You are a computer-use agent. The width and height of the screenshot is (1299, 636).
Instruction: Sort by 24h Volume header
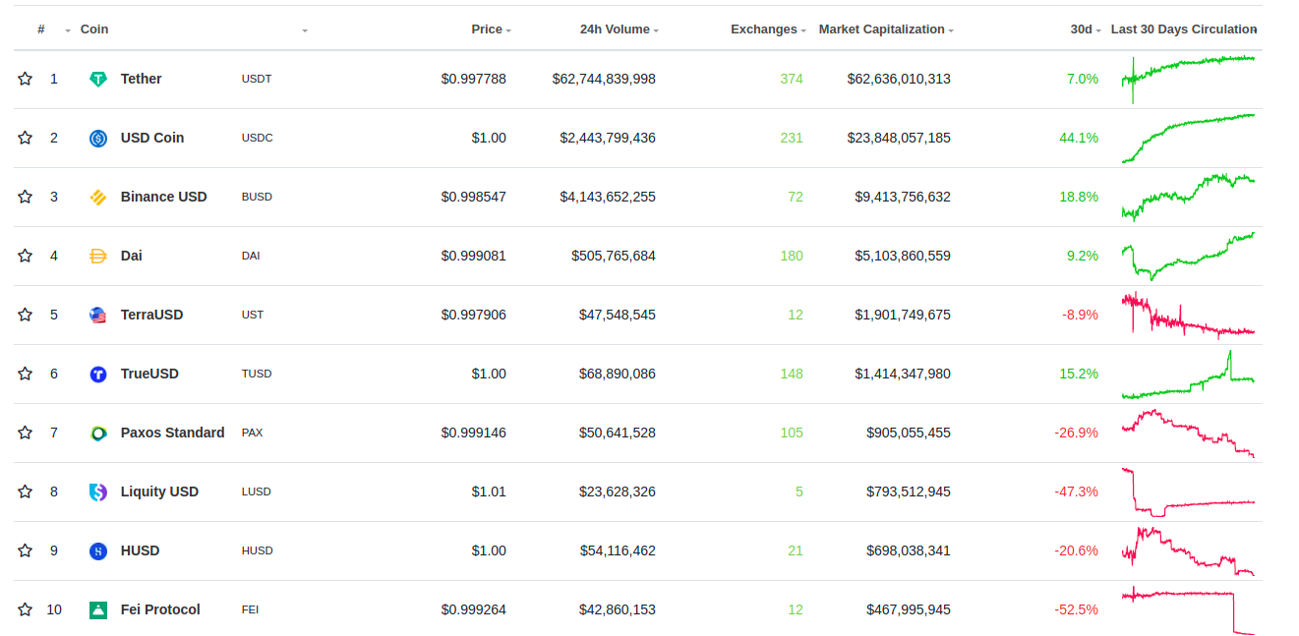coord(615,29)
